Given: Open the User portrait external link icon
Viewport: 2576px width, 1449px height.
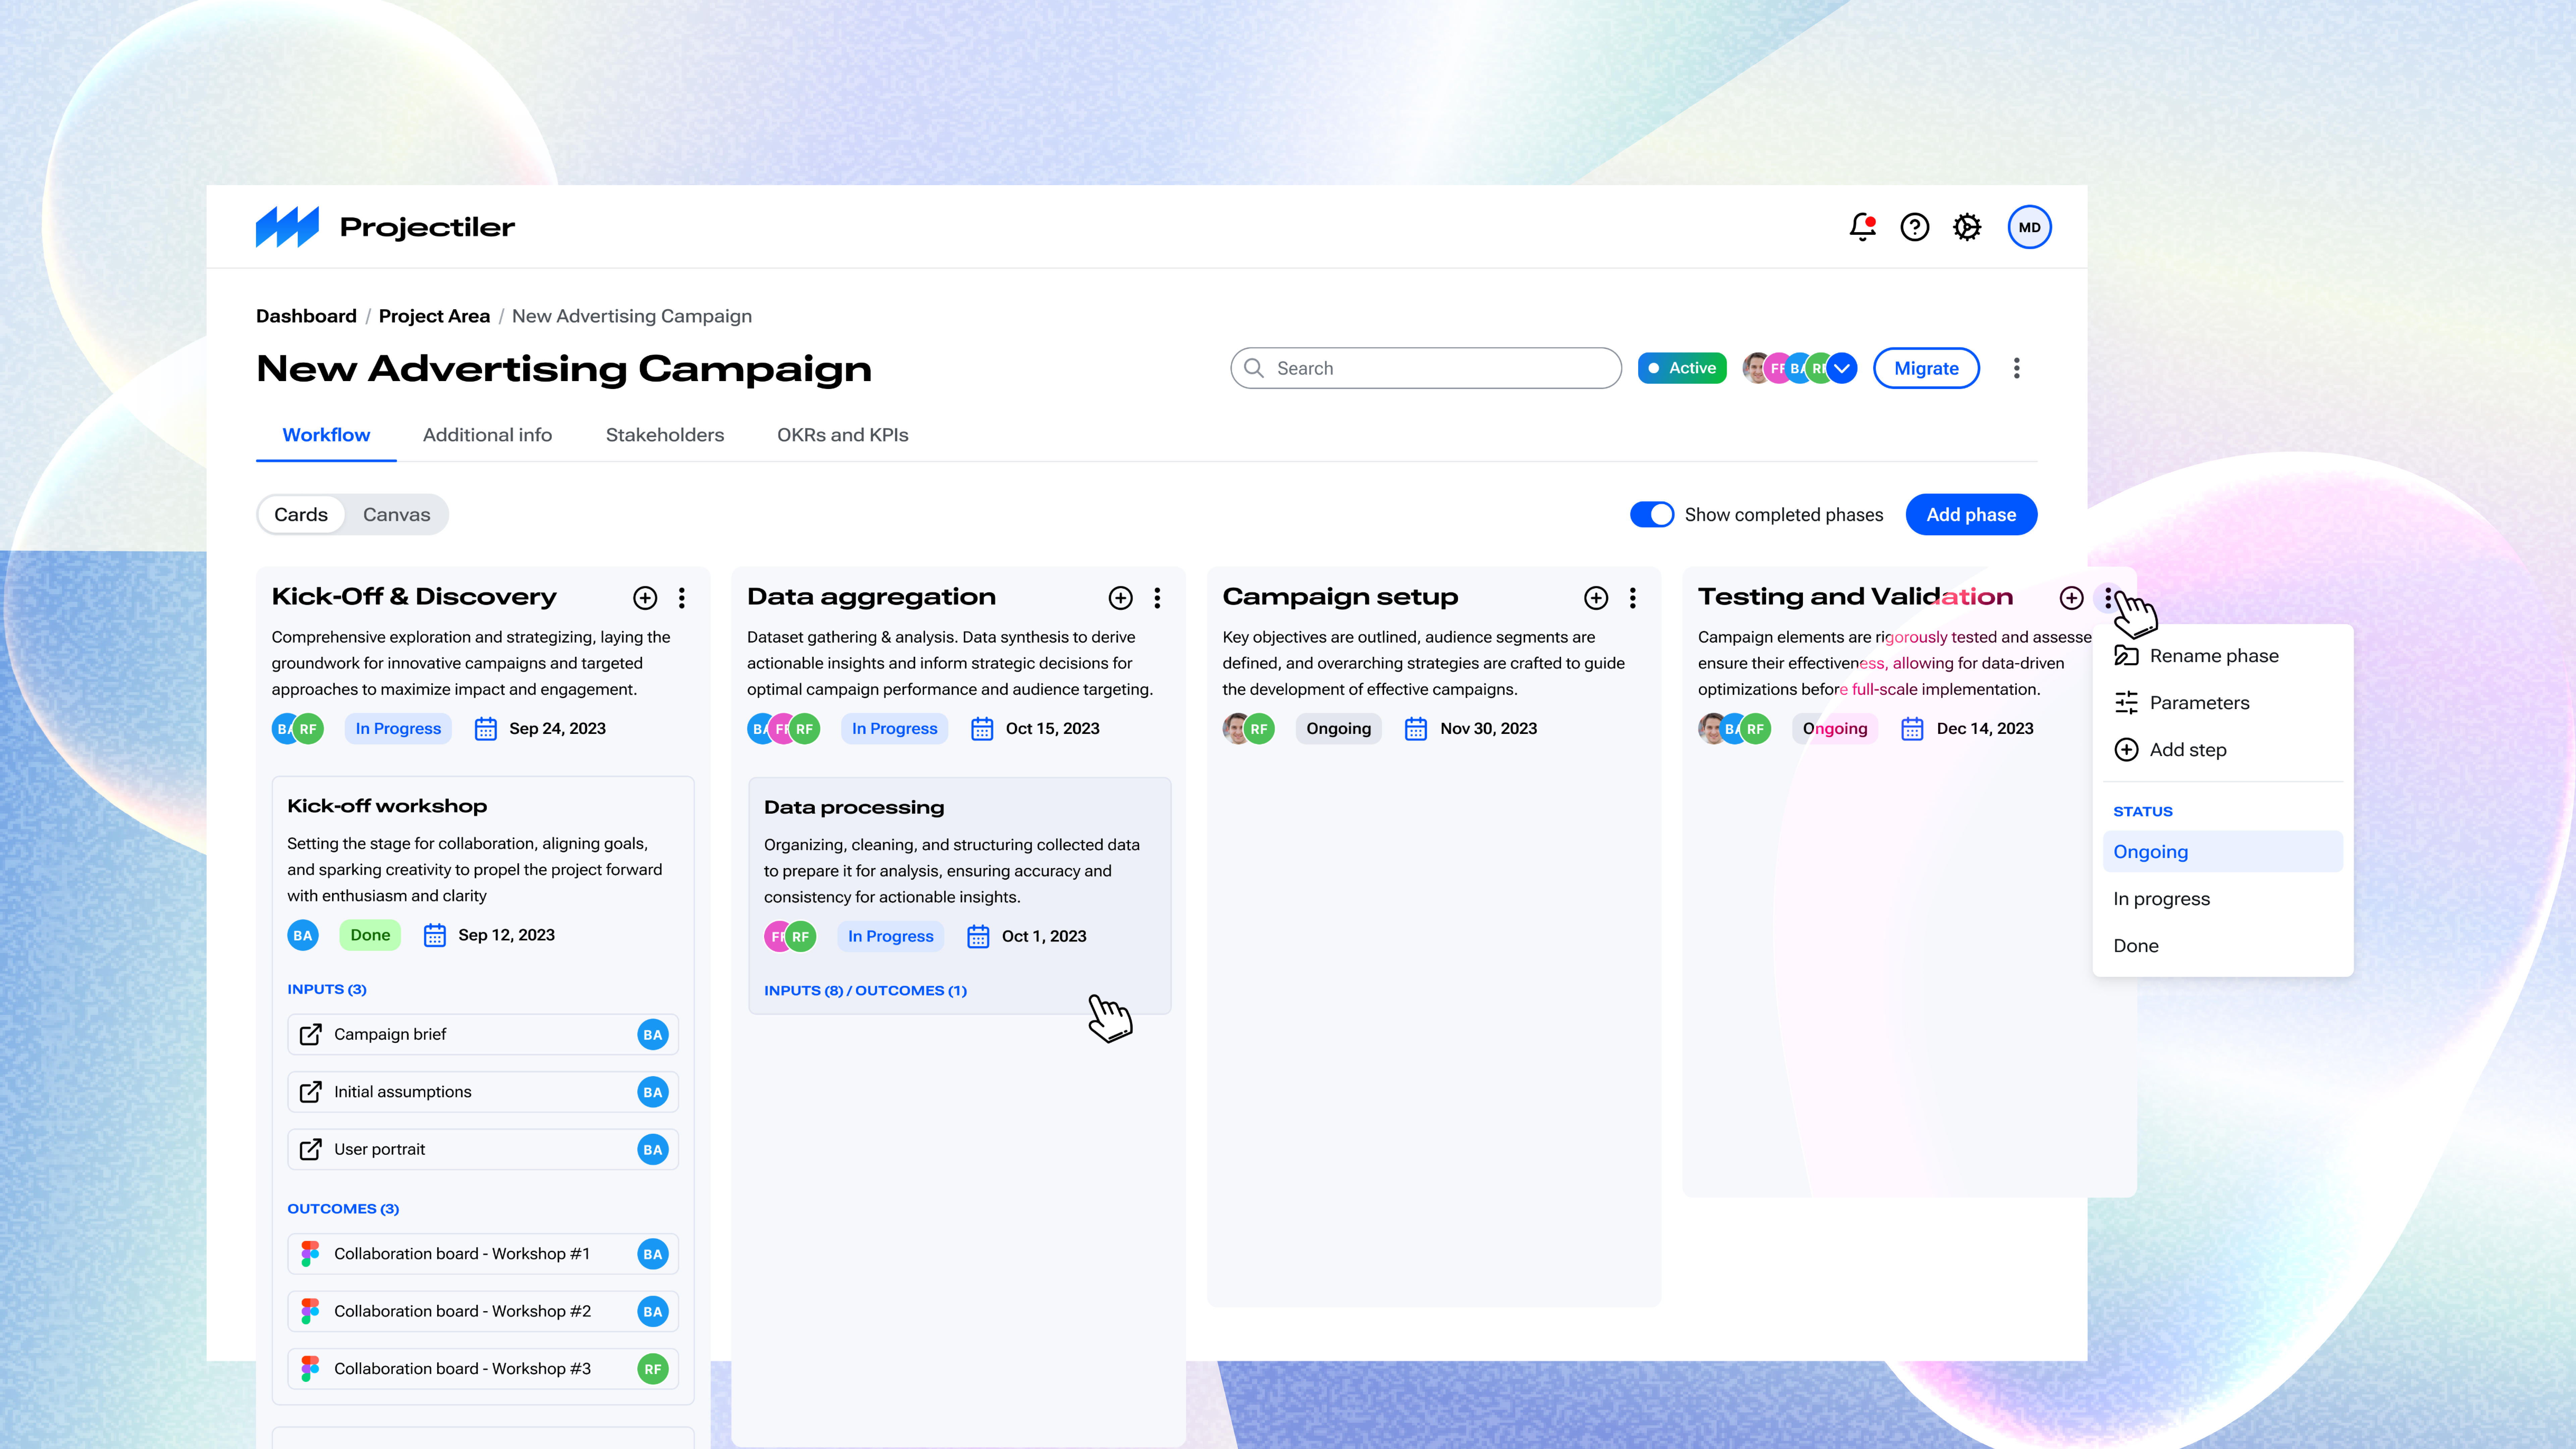Looking at the screenshot, I should point(311,1149).
